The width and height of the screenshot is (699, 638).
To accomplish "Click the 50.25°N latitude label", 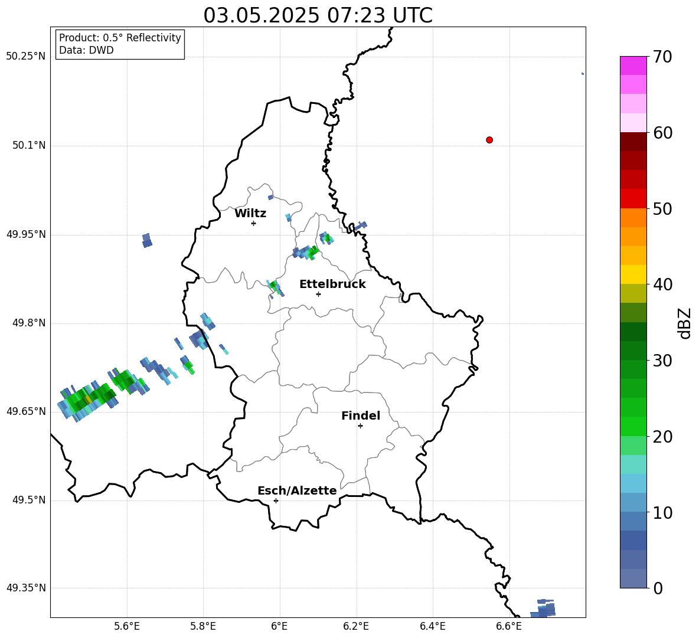I will pyautogui.click(x=26, y=57).
